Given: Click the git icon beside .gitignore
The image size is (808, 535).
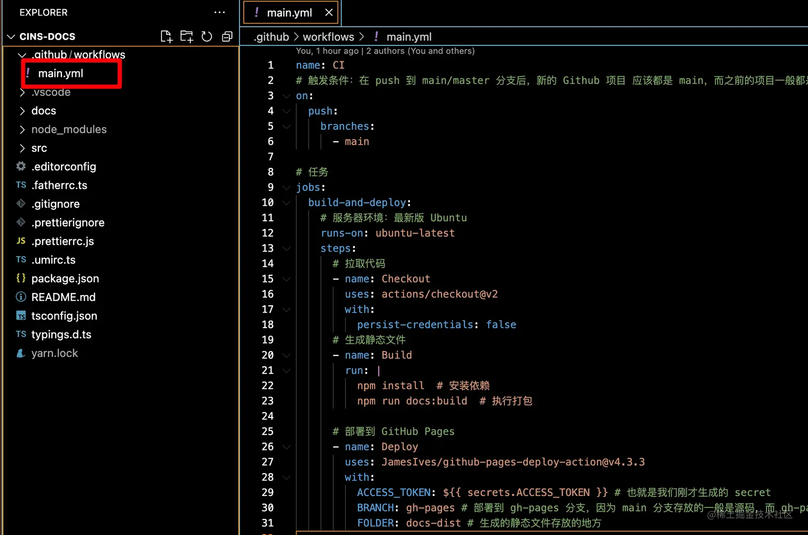Looking at the screenshot, I should point(21,204).
